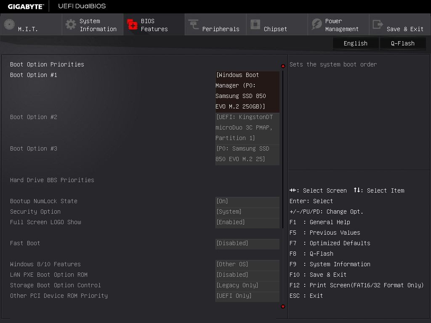Change Storage Boot Option Control [Legacy Only]

(247, 285)
